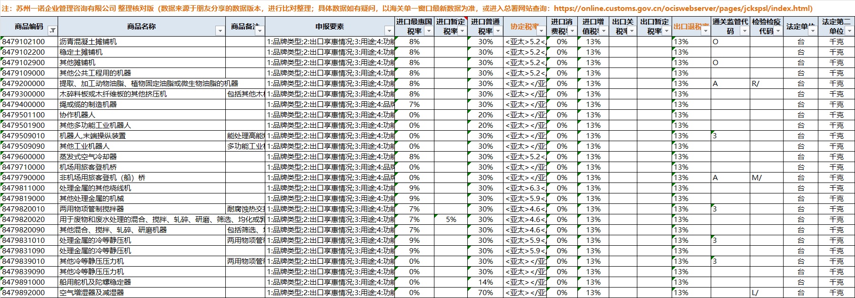
Task: Open filter for 进口最惠国税率 column
Action: coord(428,31)
